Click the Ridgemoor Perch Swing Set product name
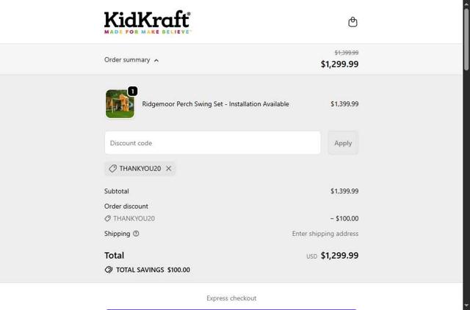Viewport: 470px width, 310px height. click(215, 104)
